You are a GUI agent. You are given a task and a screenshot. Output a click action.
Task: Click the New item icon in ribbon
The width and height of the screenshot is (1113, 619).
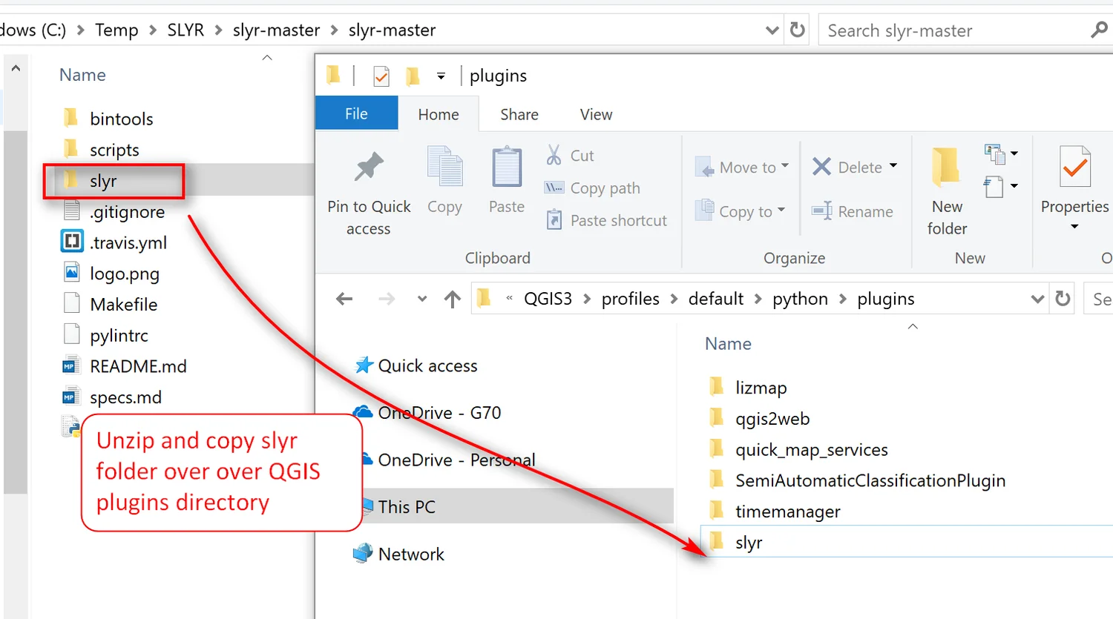click(x=994, y=153)
